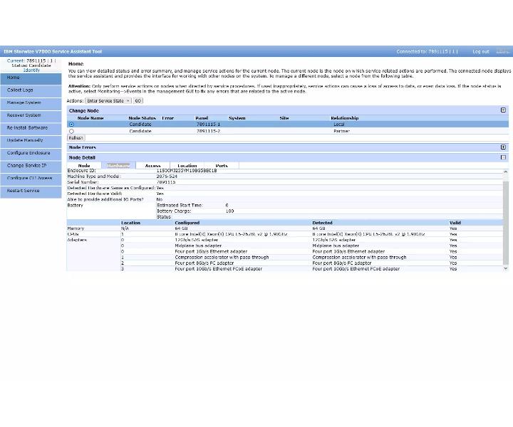Click the Refresh button

[76, 138]
